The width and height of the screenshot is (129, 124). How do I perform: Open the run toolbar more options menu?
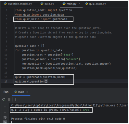click(x=16, y=99)
